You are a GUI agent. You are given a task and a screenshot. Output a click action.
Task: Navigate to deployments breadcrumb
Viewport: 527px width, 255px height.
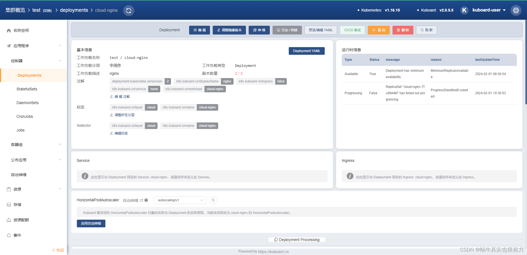[74, 10]
